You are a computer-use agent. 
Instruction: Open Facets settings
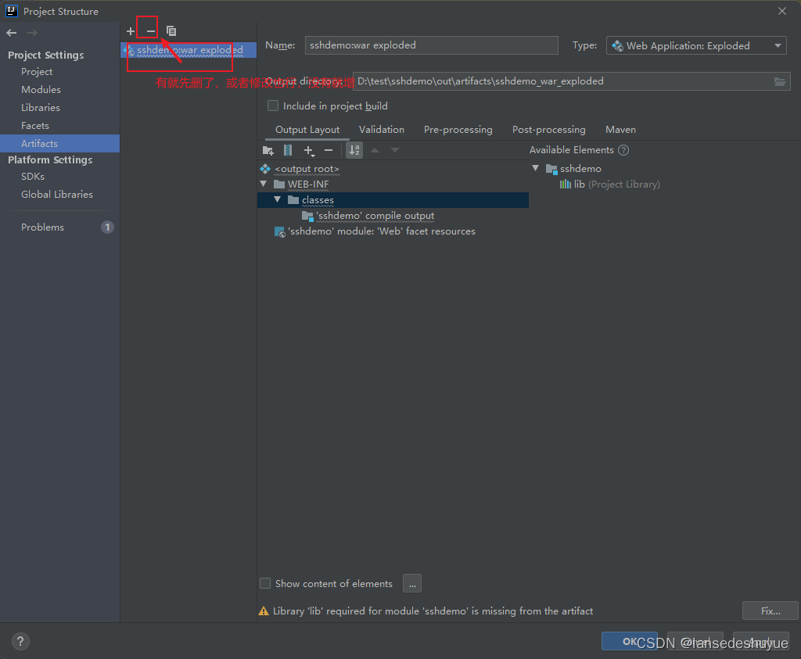coord(34,126)
